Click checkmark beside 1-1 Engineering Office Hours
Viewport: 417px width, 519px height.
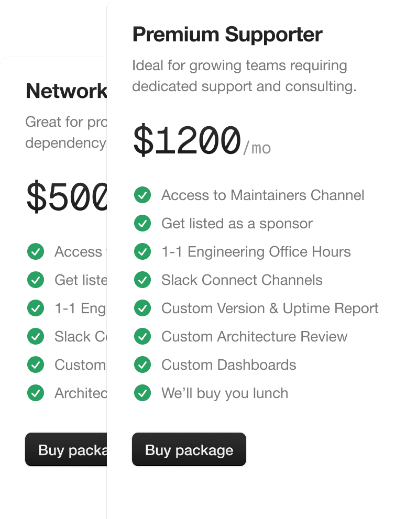[x=142, y=252]
